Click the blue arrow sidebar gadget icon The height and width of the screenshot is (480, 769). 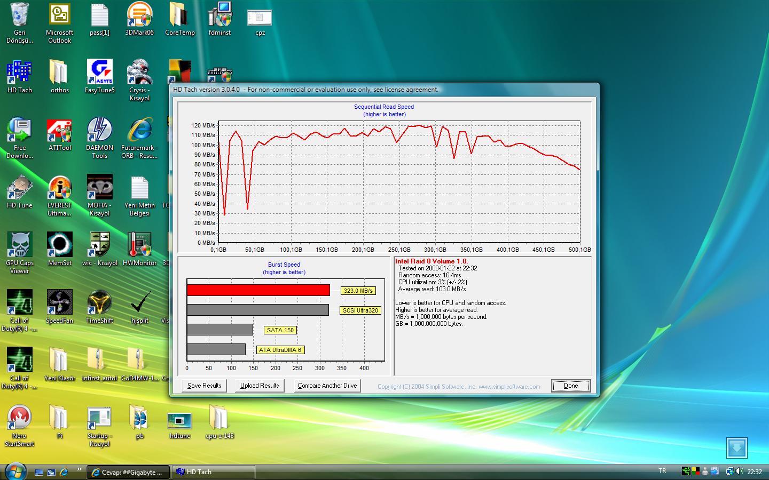pos(736,448)
